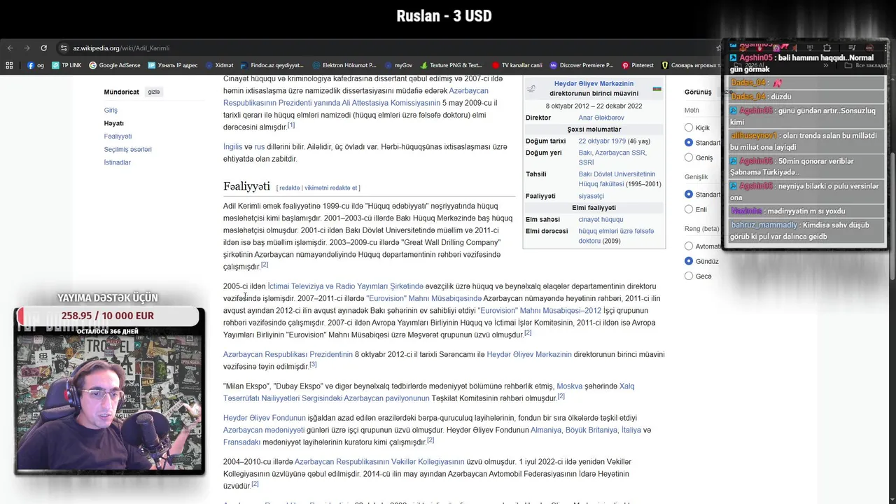Reload the Wikipedia page
Screen dimensions: 896x504
point(43,48)
